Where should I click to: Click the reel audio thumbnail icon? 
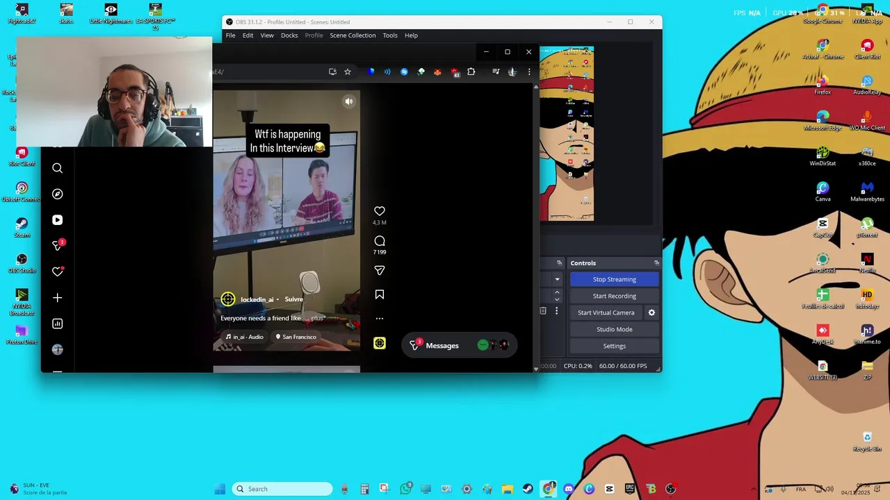(380, 343)
